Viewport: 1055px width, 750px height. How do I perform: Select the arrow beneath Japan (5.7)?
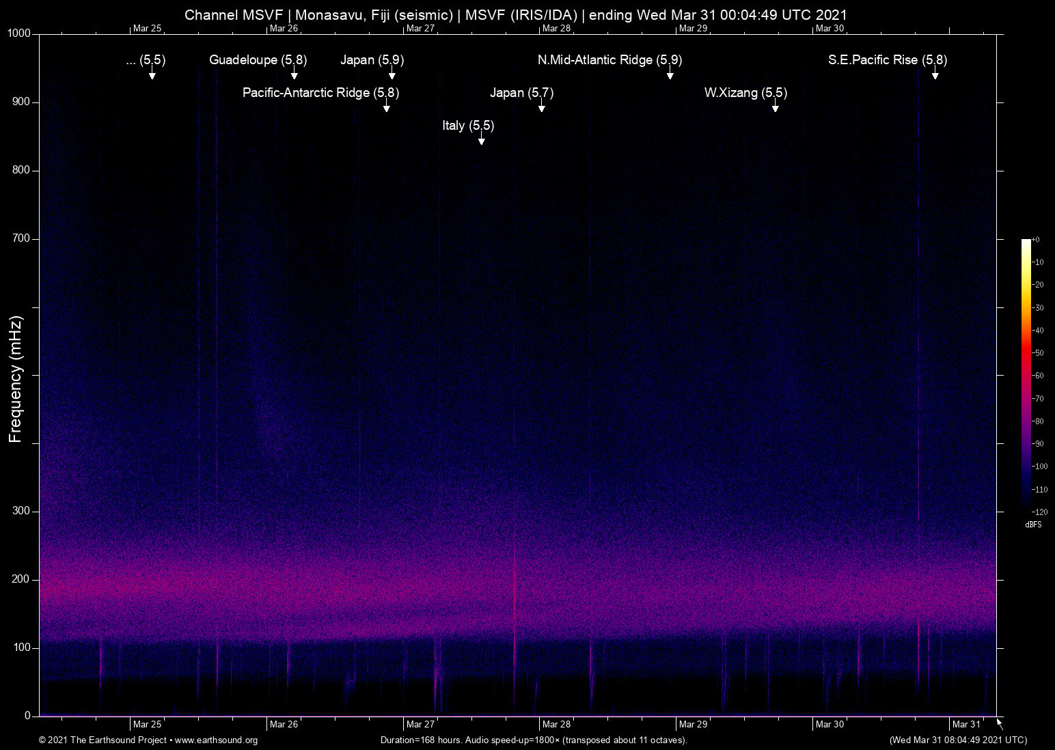pos(542,107)
